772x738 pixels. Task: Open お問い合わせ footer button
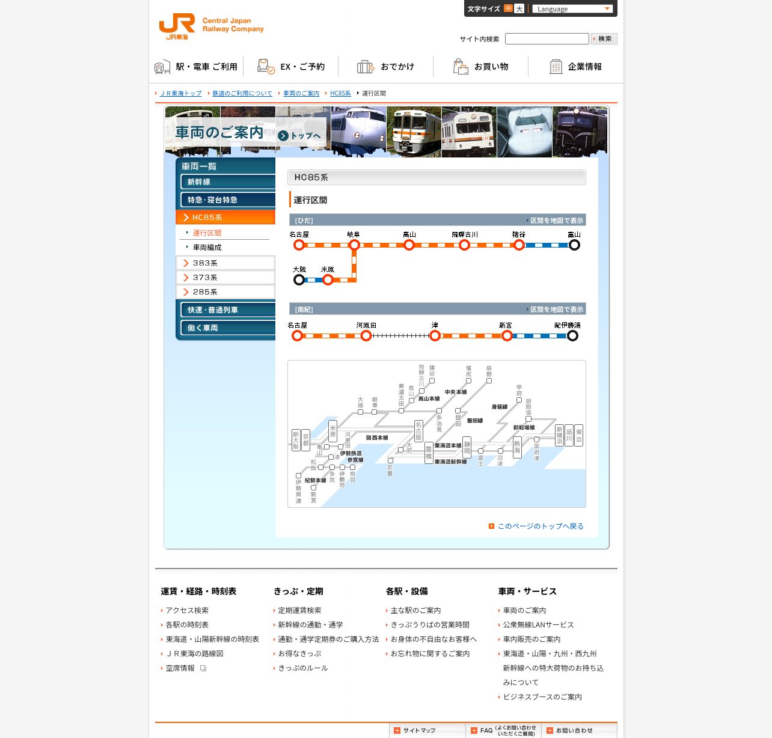pos(580,730)
